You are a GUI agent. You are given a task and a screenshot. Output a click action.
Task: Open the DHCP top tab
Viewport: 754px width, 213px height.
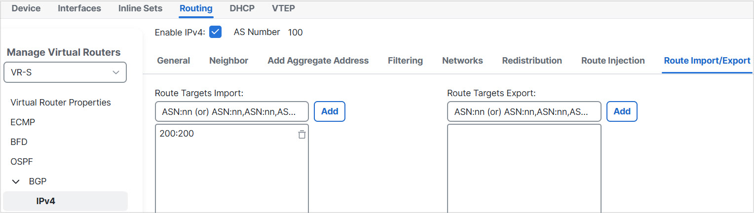coord(242,8)
